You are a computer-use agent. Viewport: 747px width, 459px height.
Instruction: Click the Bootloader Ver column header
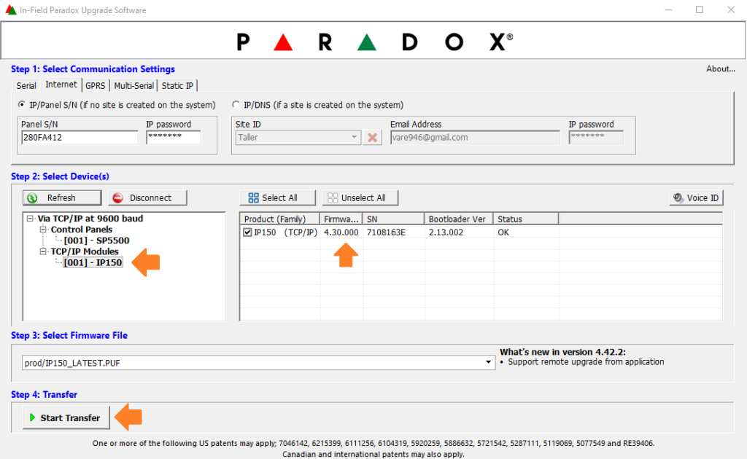(459, 219)
